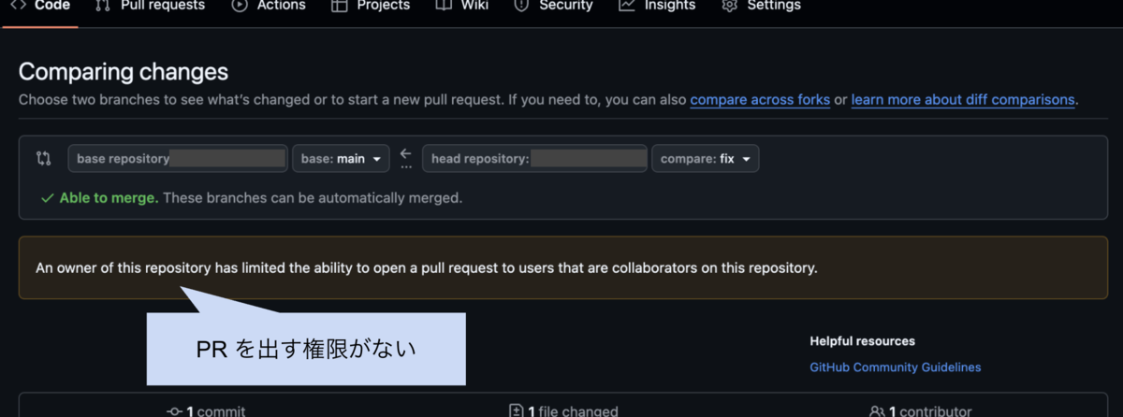Open learn more about diff comparisons
The height and width of the screenshot is (417, 1123).
coord(963,99)
